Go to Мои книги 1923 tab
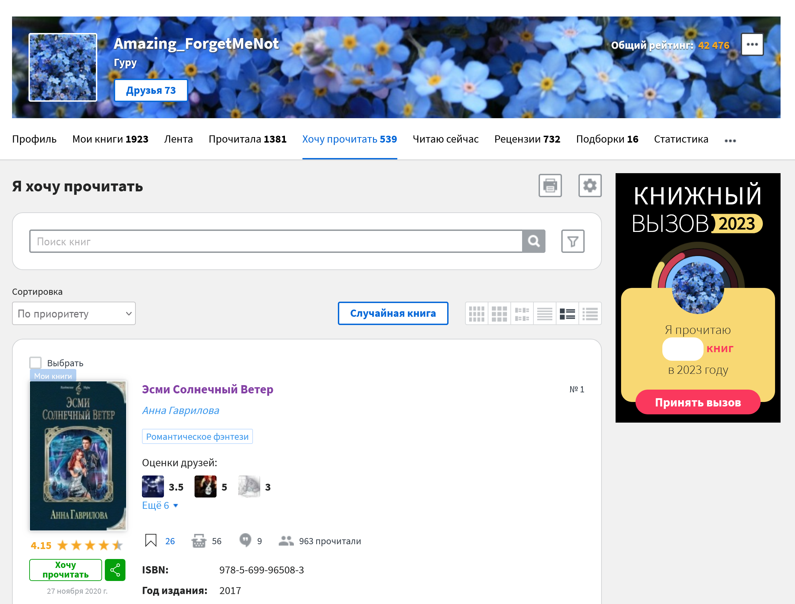The width and height of the screenshot is (795, 604). [110, 139]
